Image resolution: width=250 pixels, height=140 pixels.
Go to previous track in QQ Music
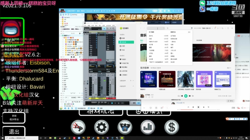182,96
